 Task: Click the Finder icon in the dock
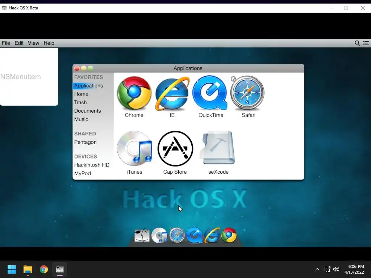click(x=142, y=235)
